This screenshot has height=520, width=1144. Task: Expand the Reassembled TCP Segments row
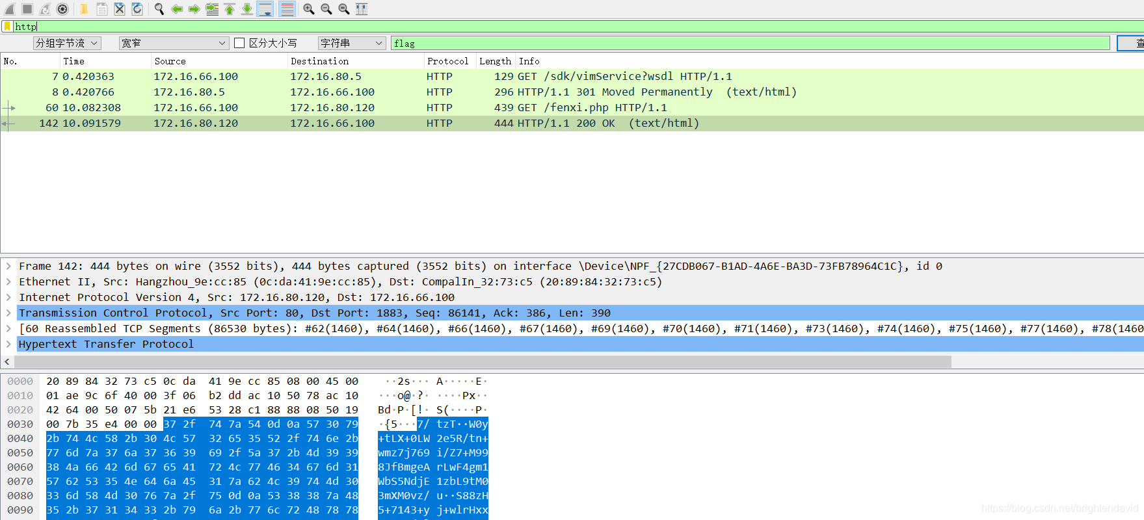[8, 328]
